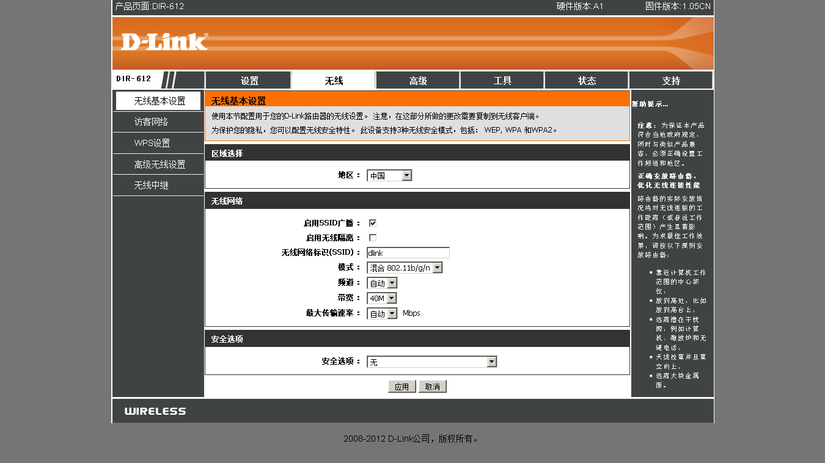Click the 产品页面:DIR-612 text
Viewport: 825px width, 463px height.
150,7
